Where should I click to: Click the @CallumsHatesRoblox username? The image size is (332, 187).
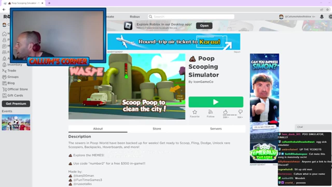pyautogui.click(x=298, y=17)
